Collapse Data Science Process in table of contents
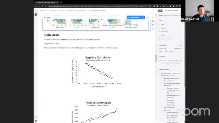Image resolution: width=219 pixels, height=123 pixels. tap(160, 76)
